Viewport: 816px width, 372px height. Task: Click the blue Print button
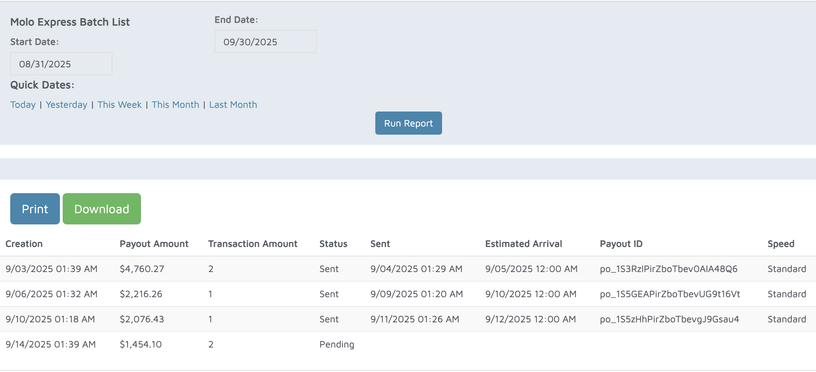35,209
